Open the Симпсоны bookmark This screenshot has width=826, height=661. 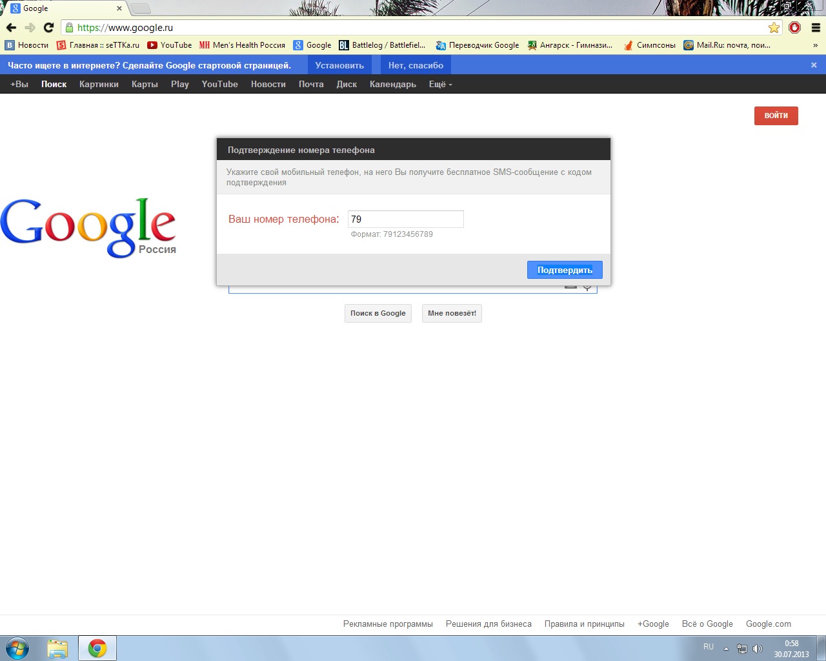tap(650, 45)
